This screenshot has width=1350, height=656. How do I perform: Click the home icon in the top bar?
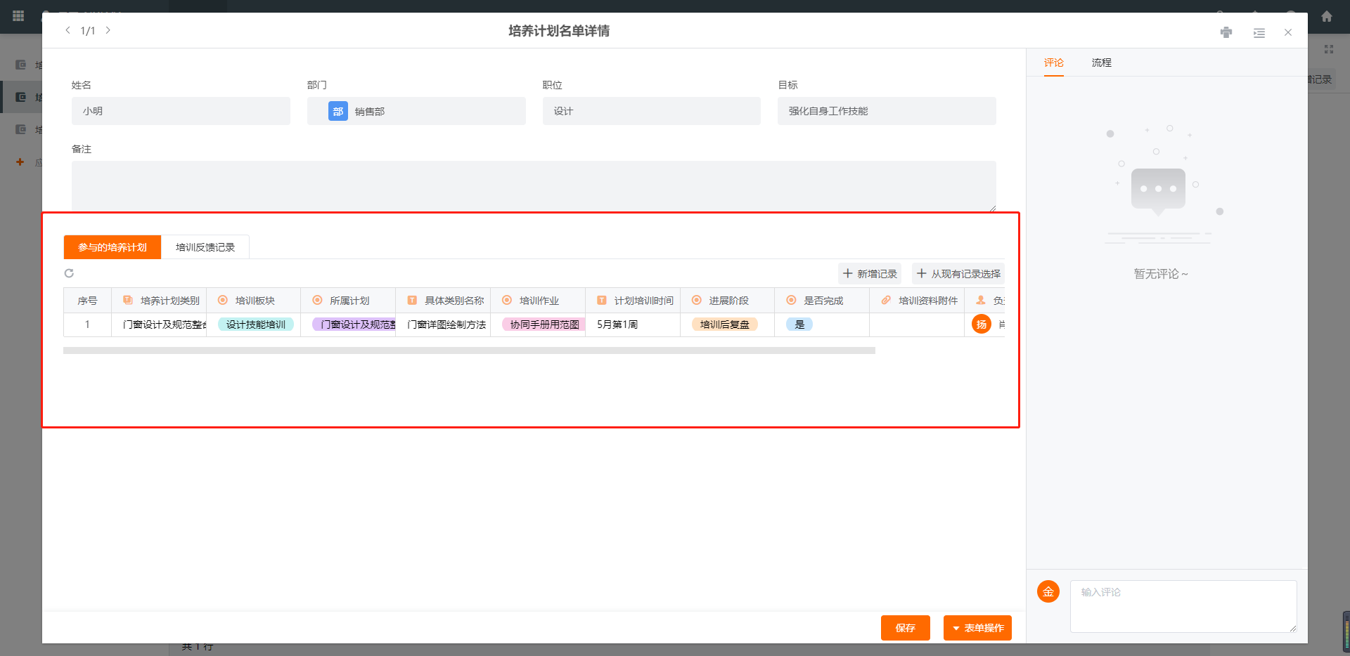(1327, 15)
